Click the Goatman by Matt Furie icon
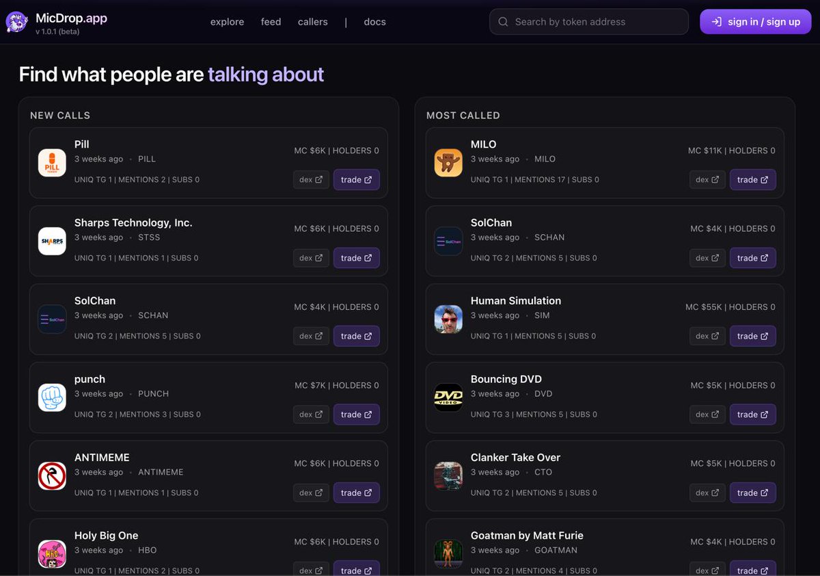 tap(448, 554)
